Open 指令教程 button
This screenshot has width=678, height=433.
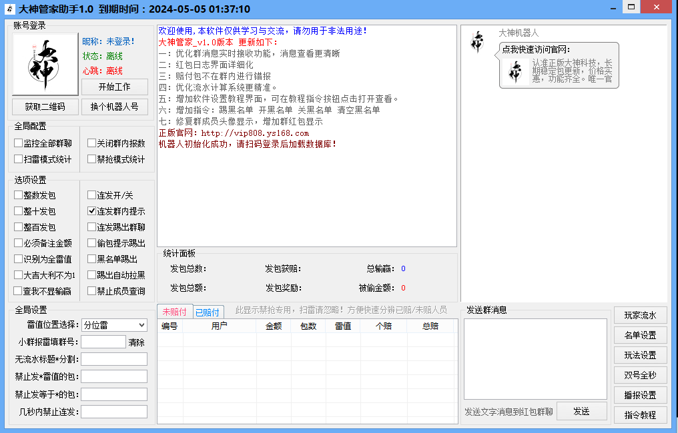[x=640, y=415]
